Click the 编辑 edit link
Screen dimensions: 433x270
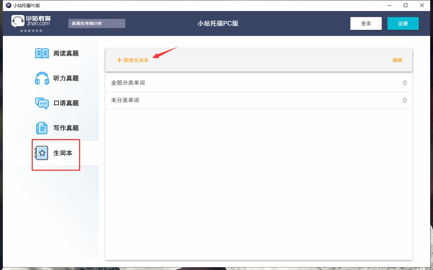click(397, 60)
